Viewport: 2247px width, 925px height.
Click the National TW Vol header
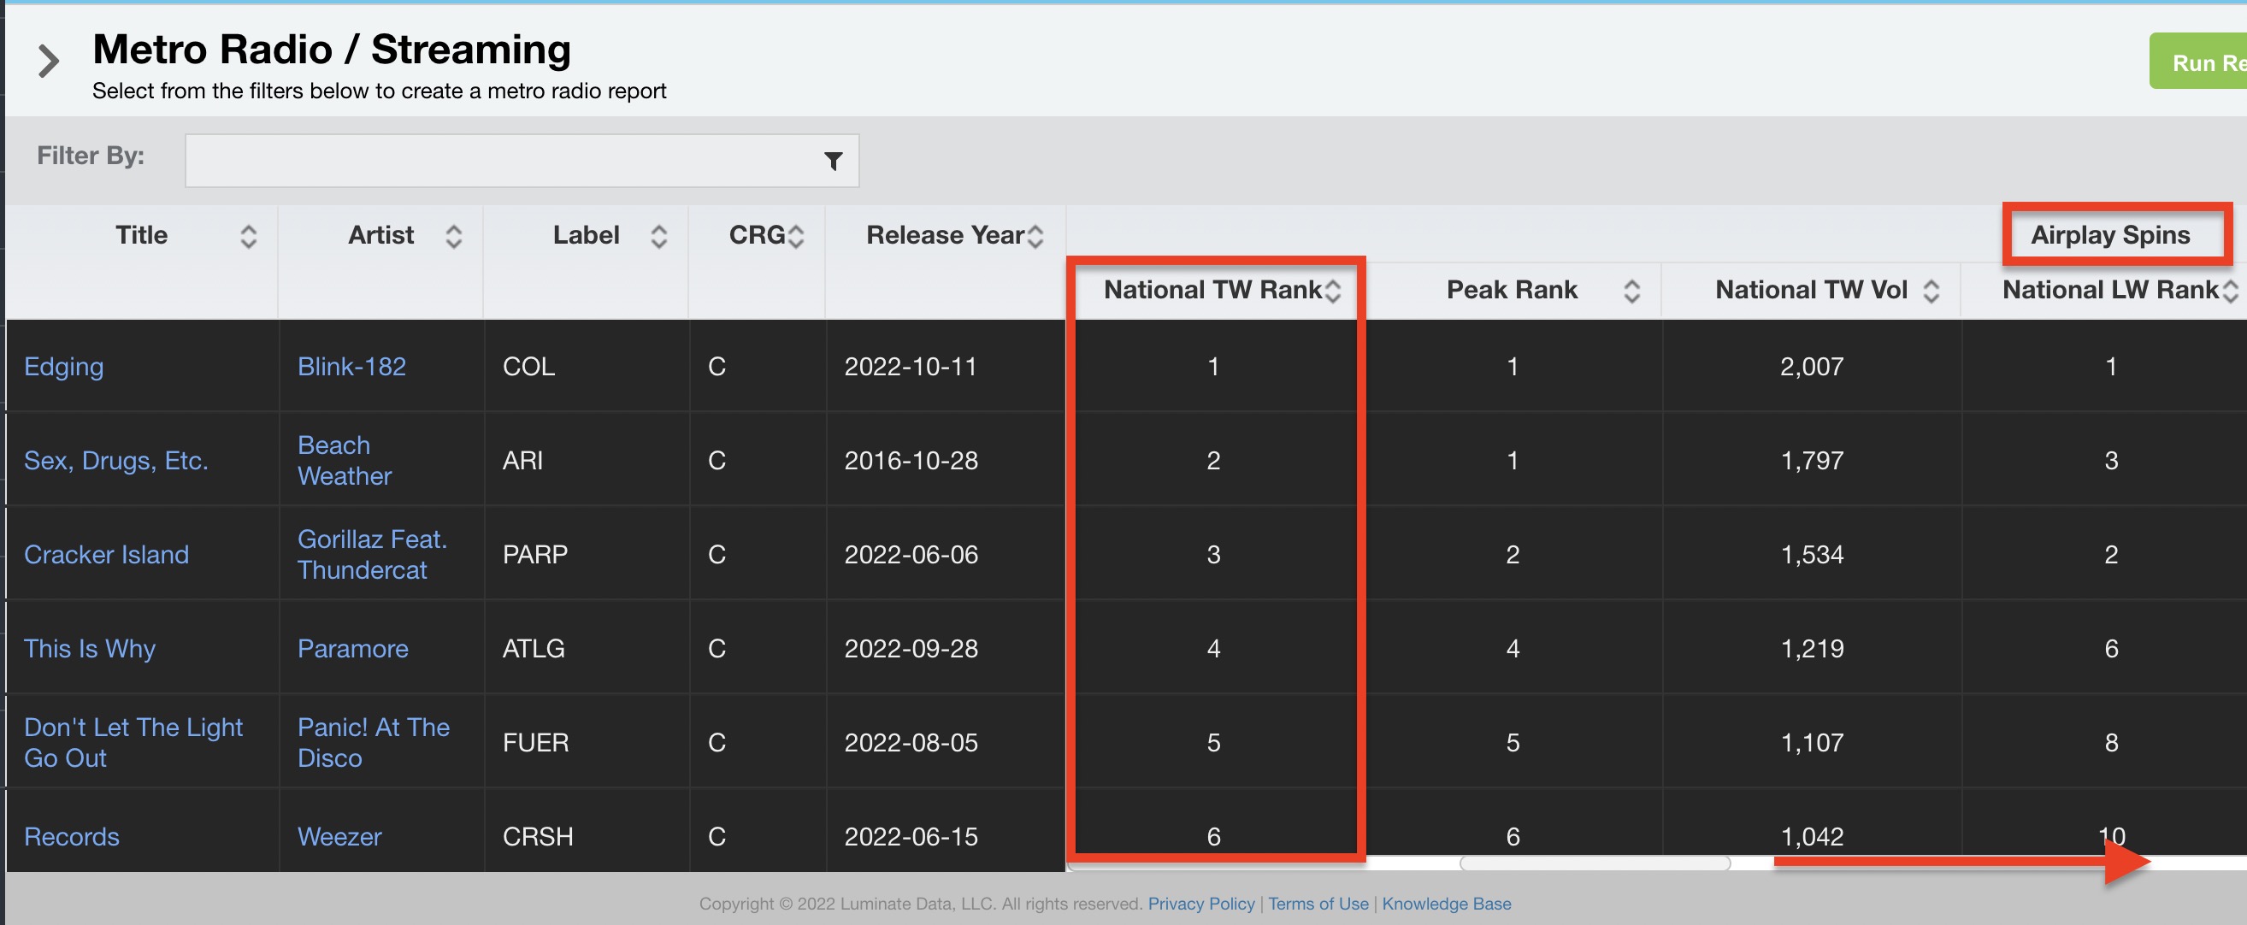1811,291
